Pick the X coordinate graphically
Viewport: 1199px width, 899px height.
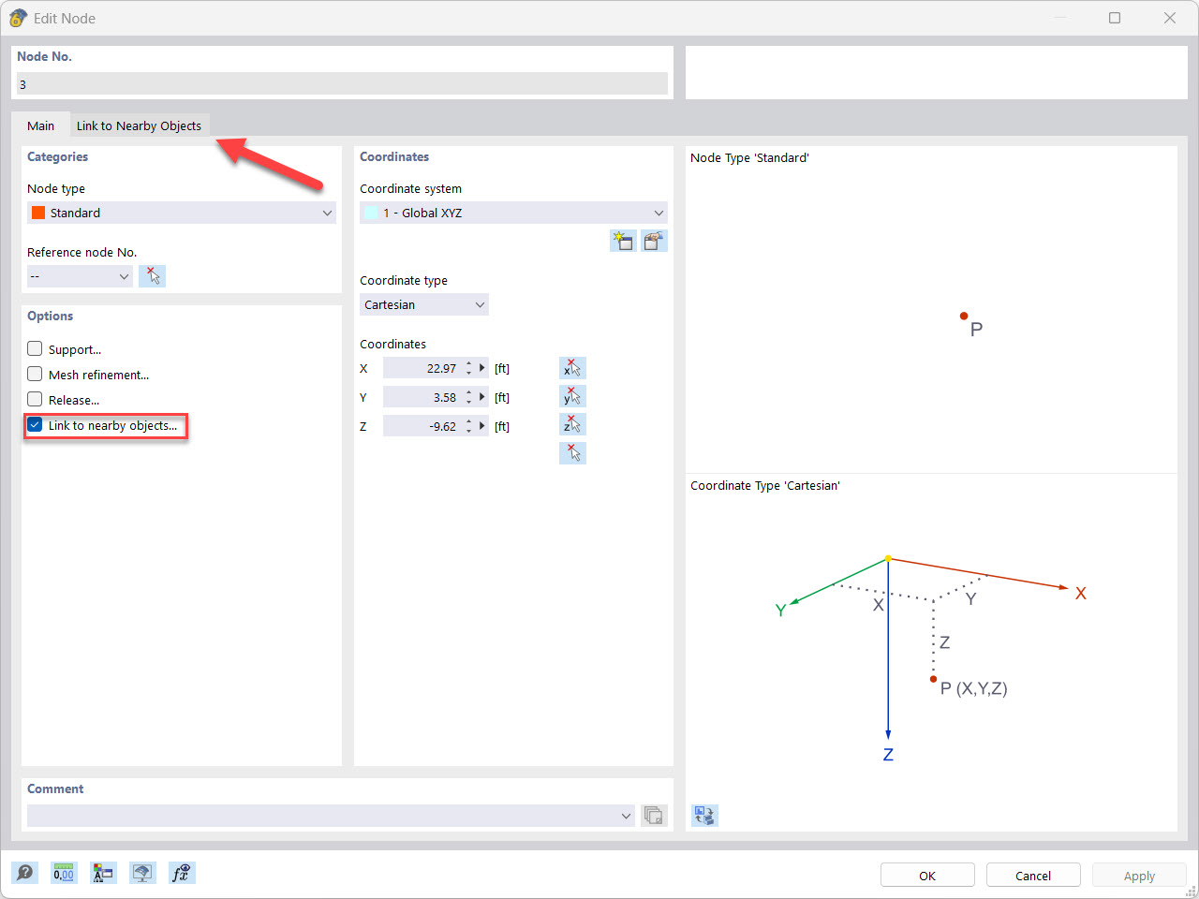click(572, 367)
